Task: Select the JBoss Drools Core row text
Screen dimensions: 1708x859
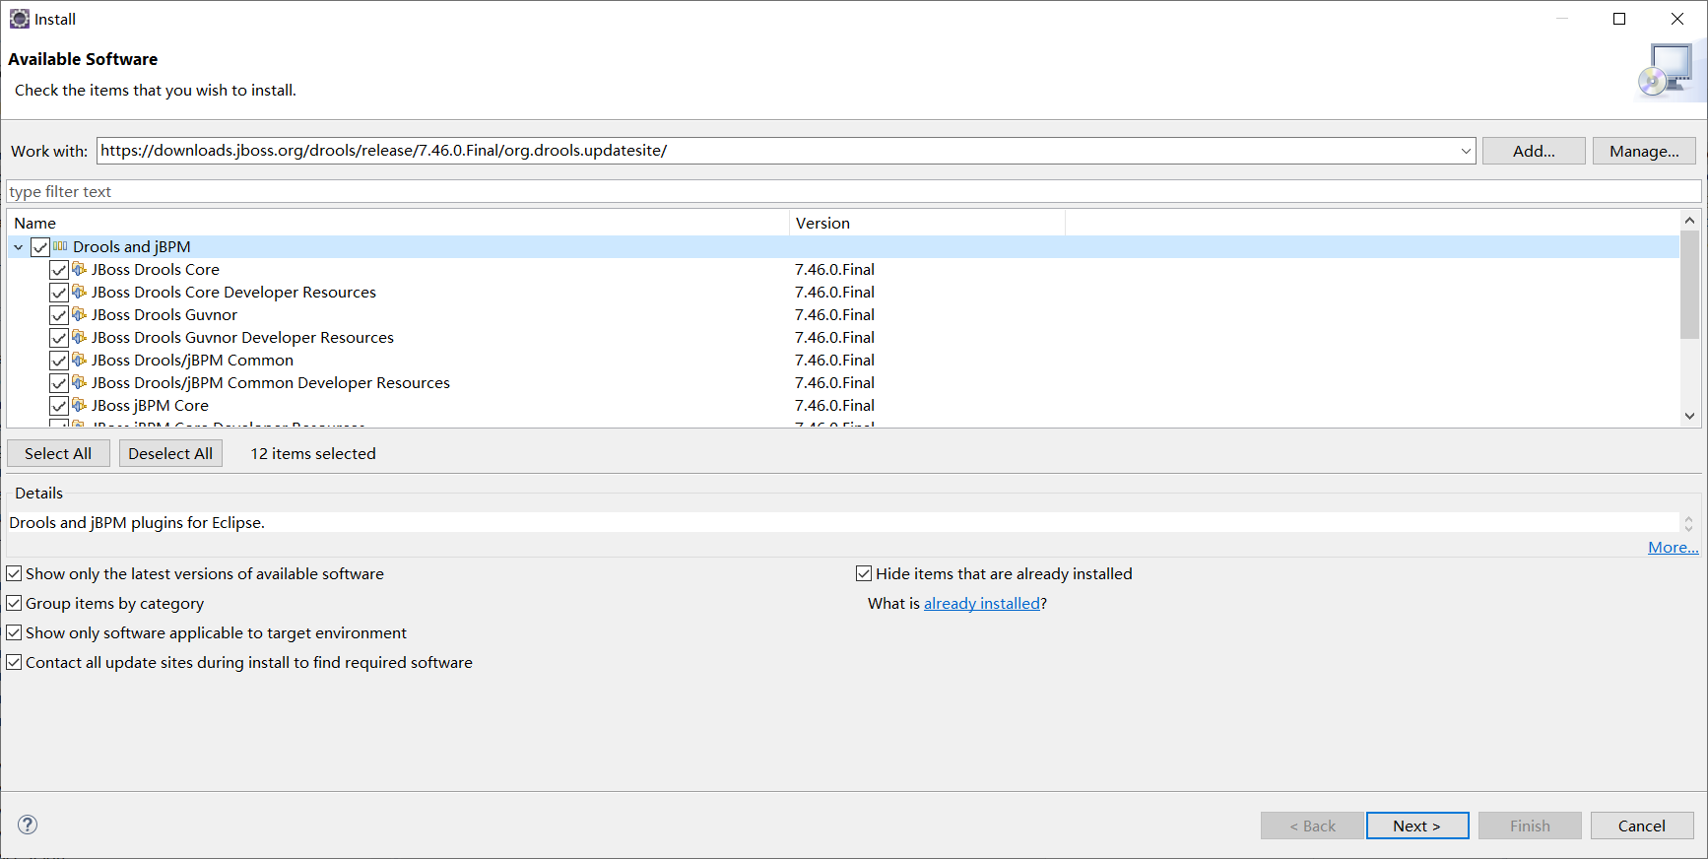Action: pos(156,269)
